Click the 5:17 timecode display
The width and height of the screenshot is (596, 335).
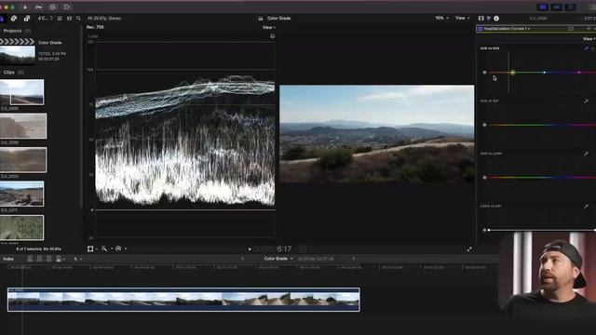point(284,249)
